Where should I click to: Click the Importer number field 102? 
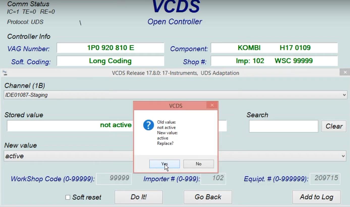tap(213, 179)
